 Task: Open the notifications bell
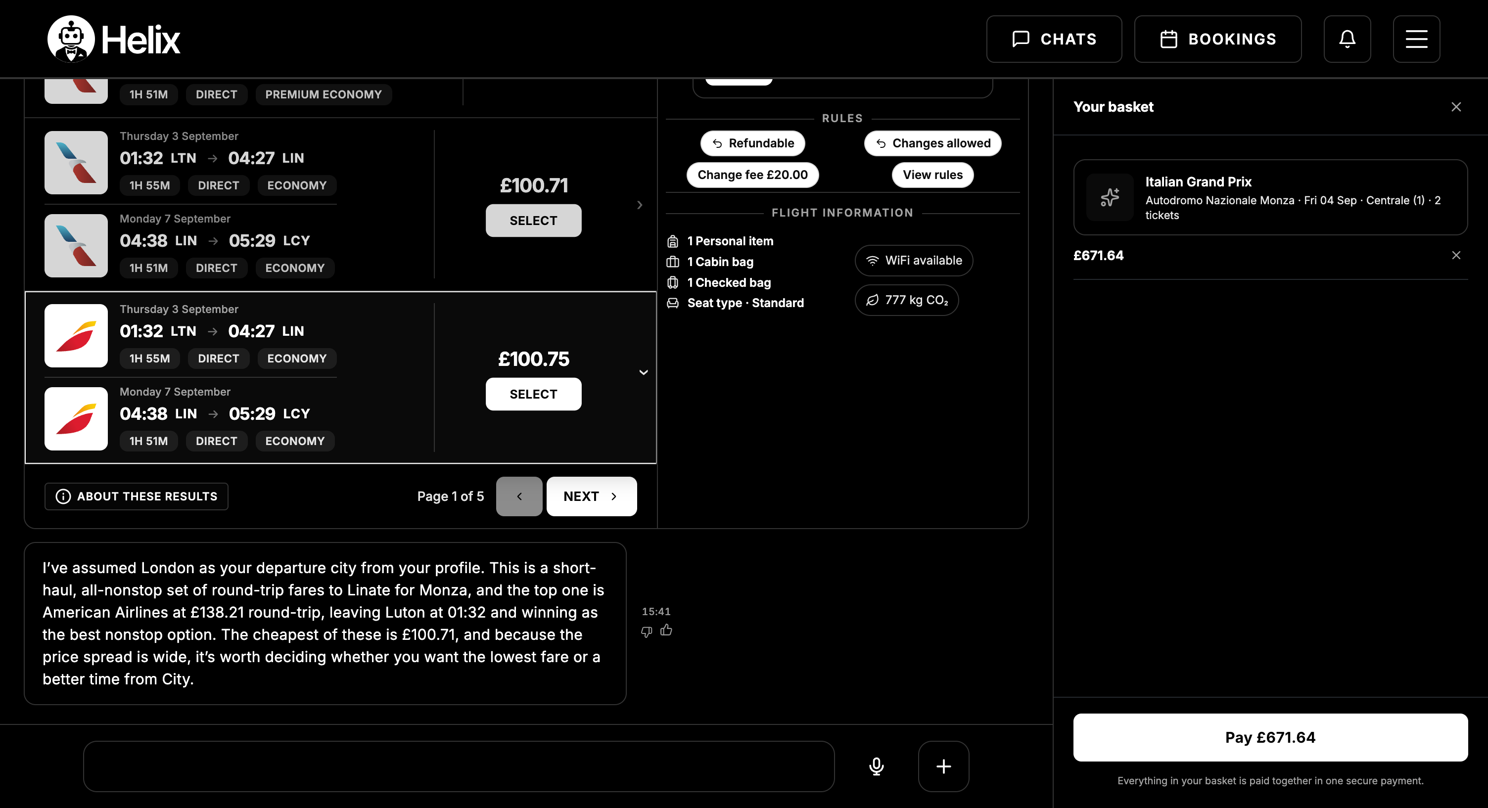click(x=1347, y=39)
